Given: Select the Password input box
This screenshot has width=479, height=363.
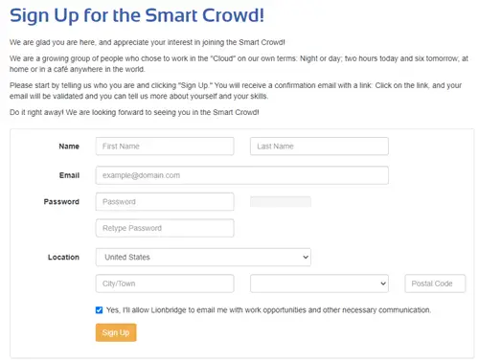Looking at the screenshot, I should tap(165, 202).
